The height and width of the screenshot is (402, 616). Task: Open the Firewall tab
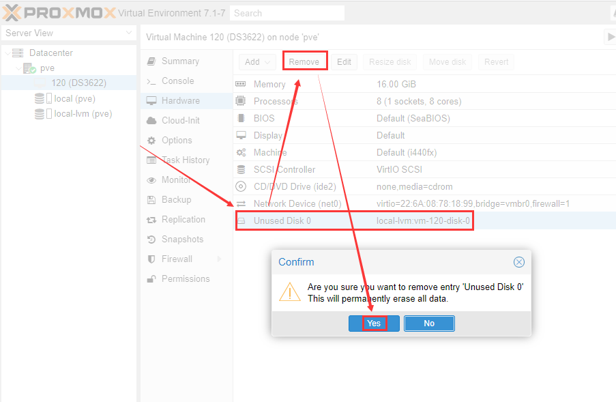(x=187, y=259)
